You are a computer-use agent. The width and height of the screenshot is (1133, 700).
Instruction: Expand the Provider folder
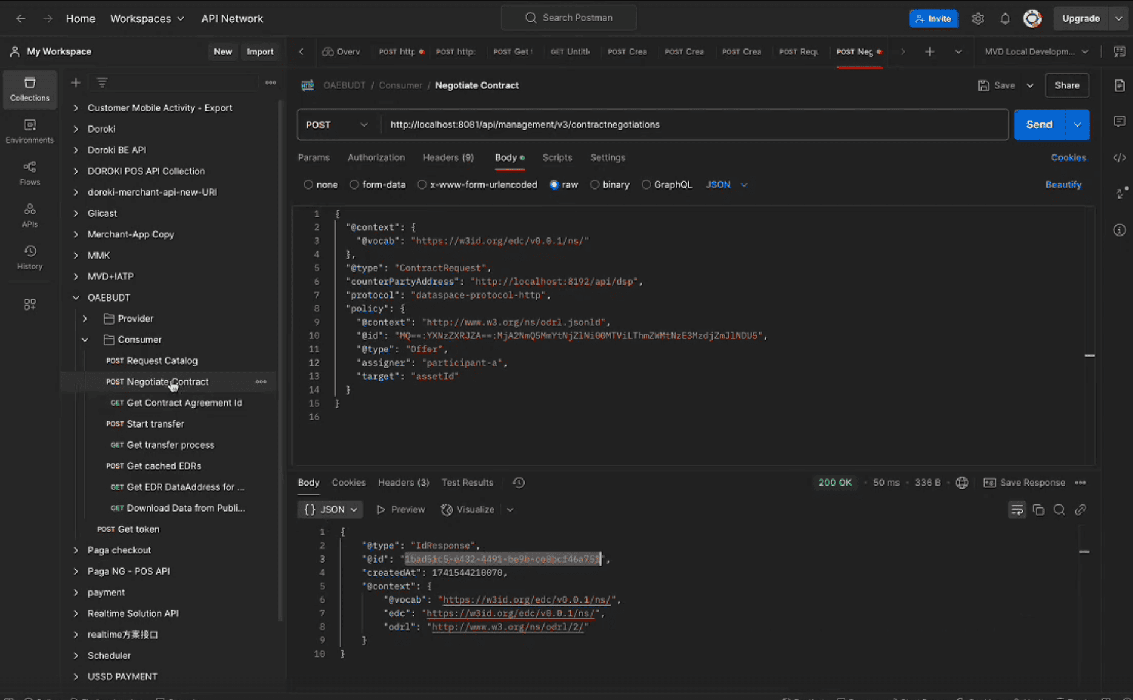pos(85,319)
